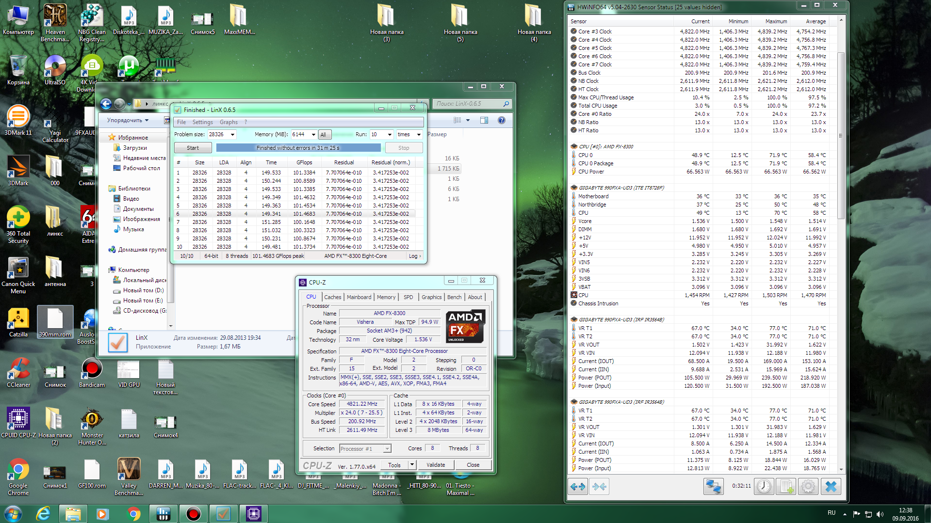Open the preview pane icon in Explorer
Screen dimensions: 931x523
[484, 120]
